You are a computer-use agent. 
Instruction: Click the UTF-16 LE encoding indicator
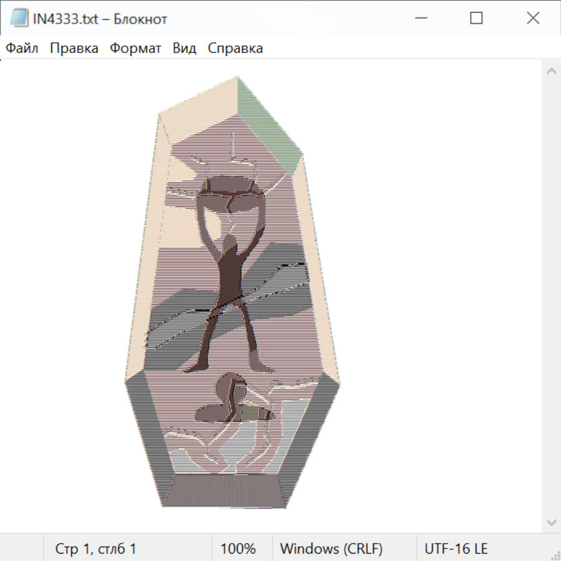tap(456, 549)
